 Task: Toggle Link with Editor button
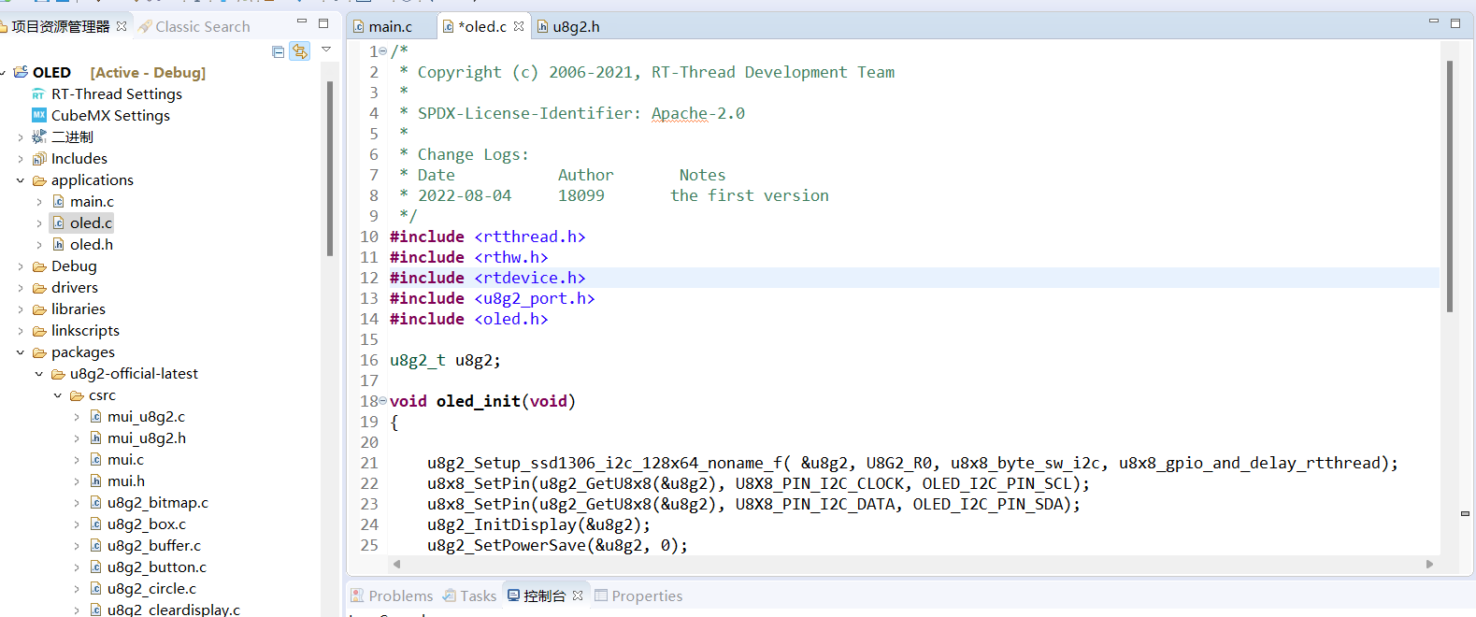[x=299, y=51]
